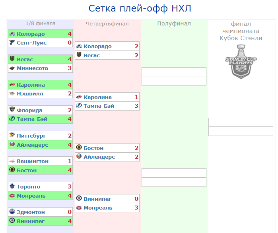278x233 pixels.
Task: Click the Minnesota Wild team logo
Action: click(x=12, y=68)
